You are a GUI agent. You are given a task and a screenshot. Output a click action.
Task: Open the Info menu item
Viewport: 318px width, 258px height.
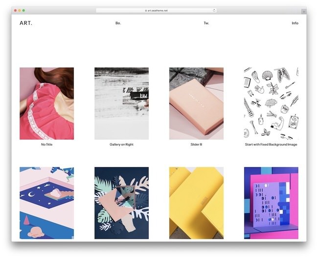click(295, 23)
